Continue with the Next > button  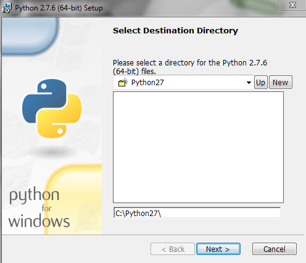click(218, 249)
